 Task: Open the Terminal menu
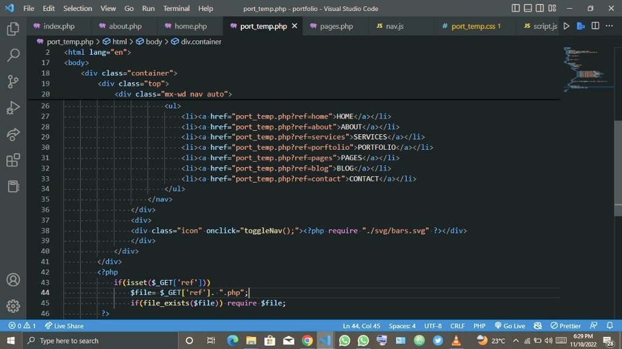point(177,8)
